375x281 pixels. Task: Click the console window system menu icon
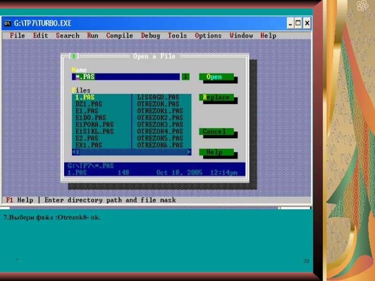[7, 23]
